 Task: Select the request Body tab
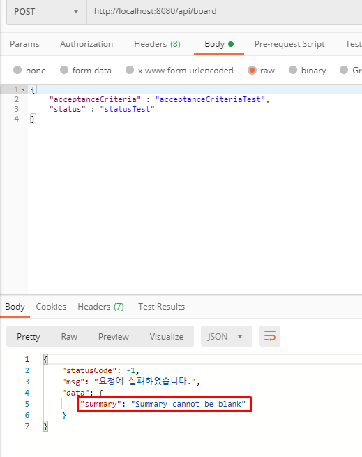pos(219,44)
